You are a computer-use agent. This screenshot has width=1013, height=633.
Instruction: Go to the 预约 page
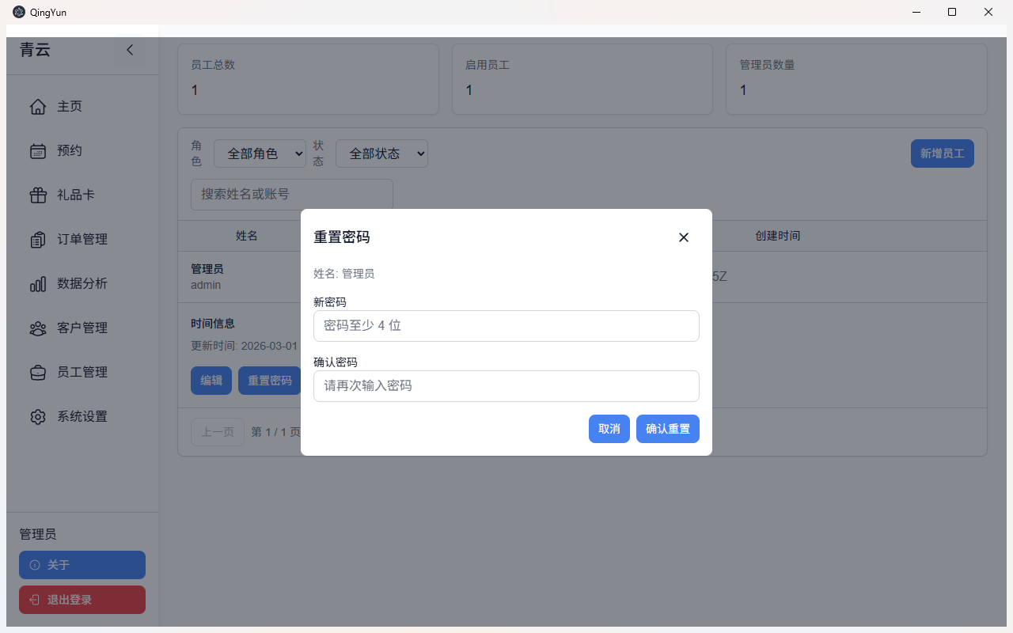pyautogui.click(x=82, y=150)
